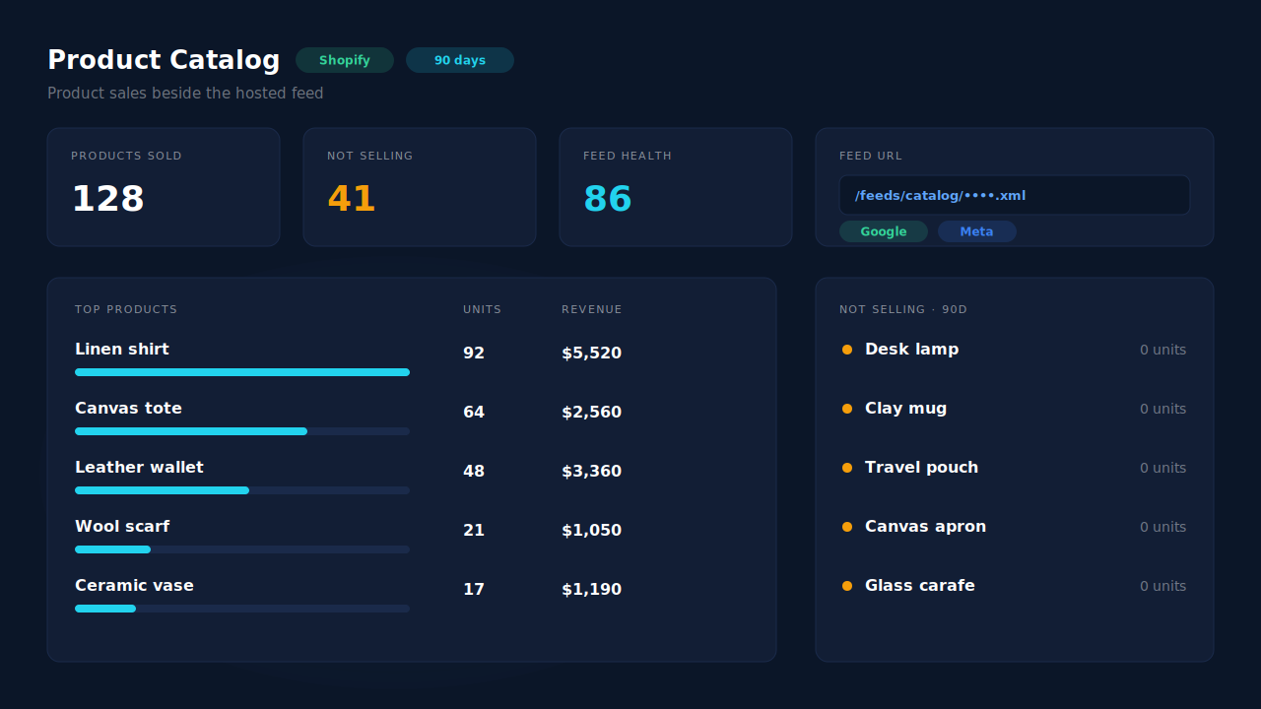Screen dimensions: 1261x709
Task: Click the Shopify source badge
Action: (345, 60)
